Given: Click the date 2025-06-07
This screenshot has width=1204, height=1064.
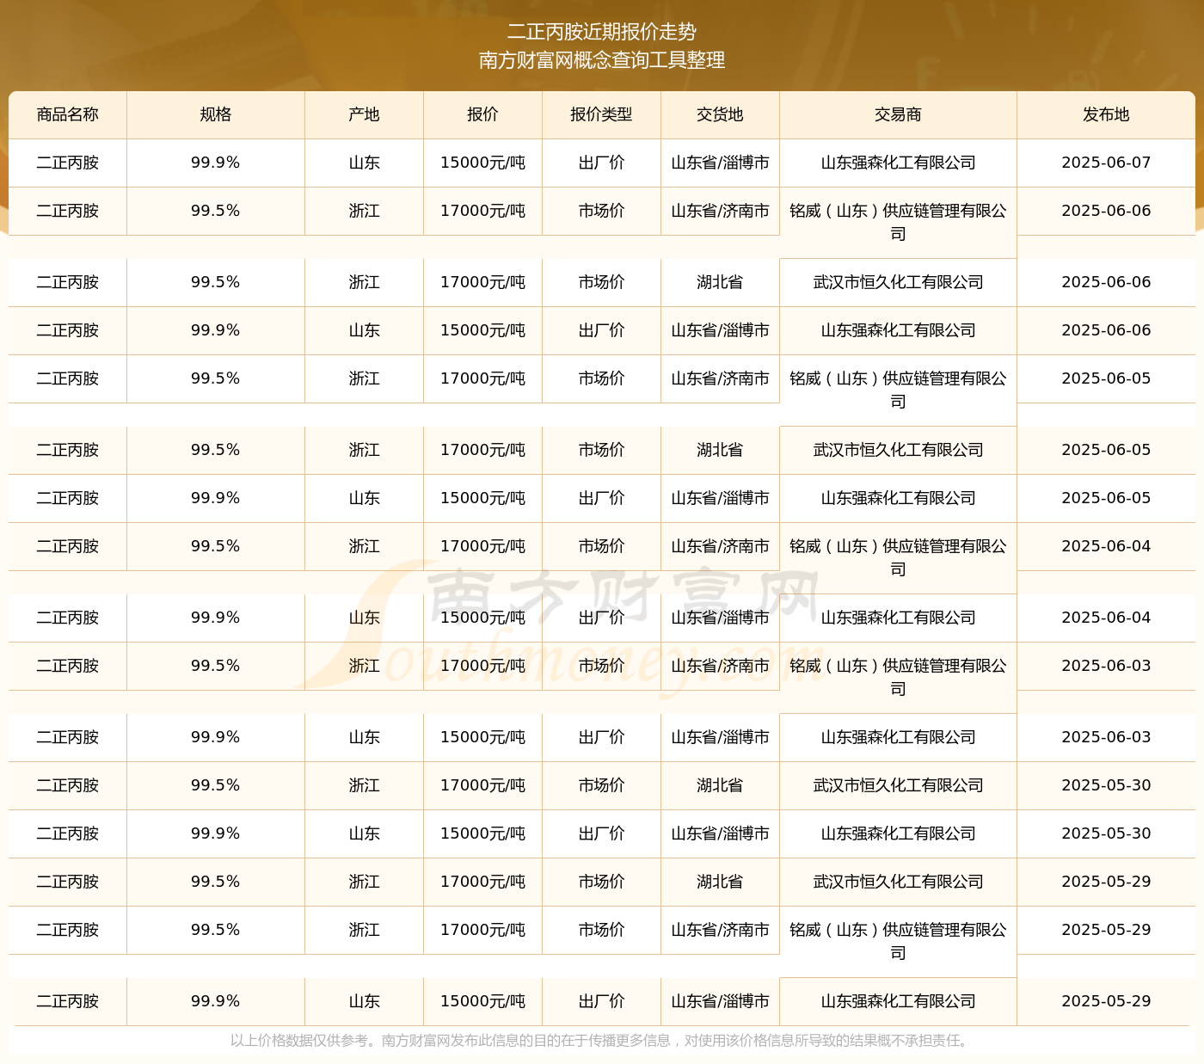Looking at the screenshot, I should [x=1106, y=163].
